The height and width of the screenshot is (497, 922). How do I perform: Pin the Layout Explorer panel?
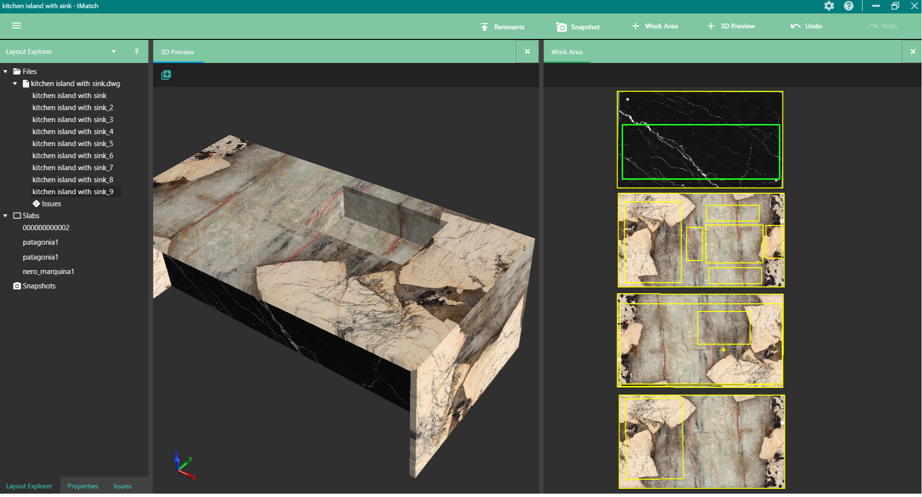[137, 51]
